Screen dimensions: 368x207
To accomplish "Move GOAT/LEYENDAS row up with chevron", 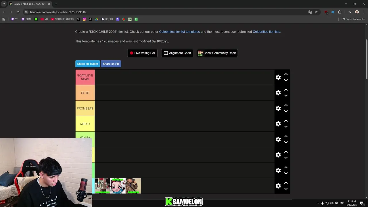I will coord(286,74).
